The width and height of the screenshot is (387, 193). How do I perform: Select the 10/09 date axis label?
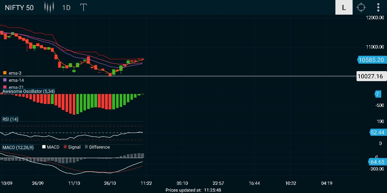pos(6,183)
